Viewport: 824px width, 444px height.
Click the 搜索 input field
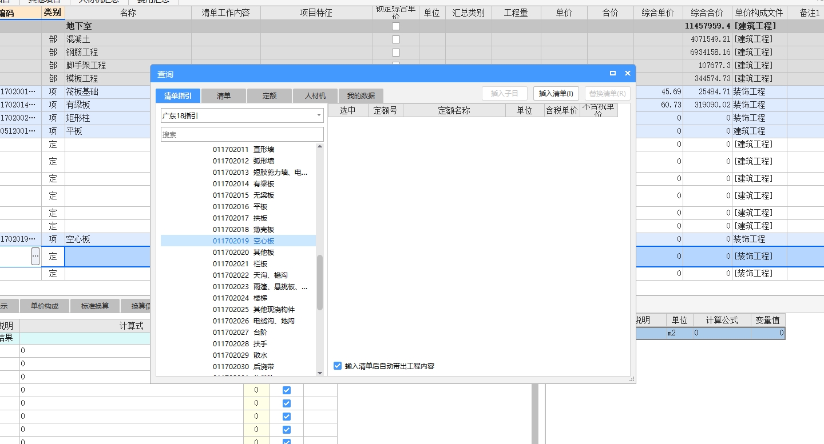(x=243, y=134)
